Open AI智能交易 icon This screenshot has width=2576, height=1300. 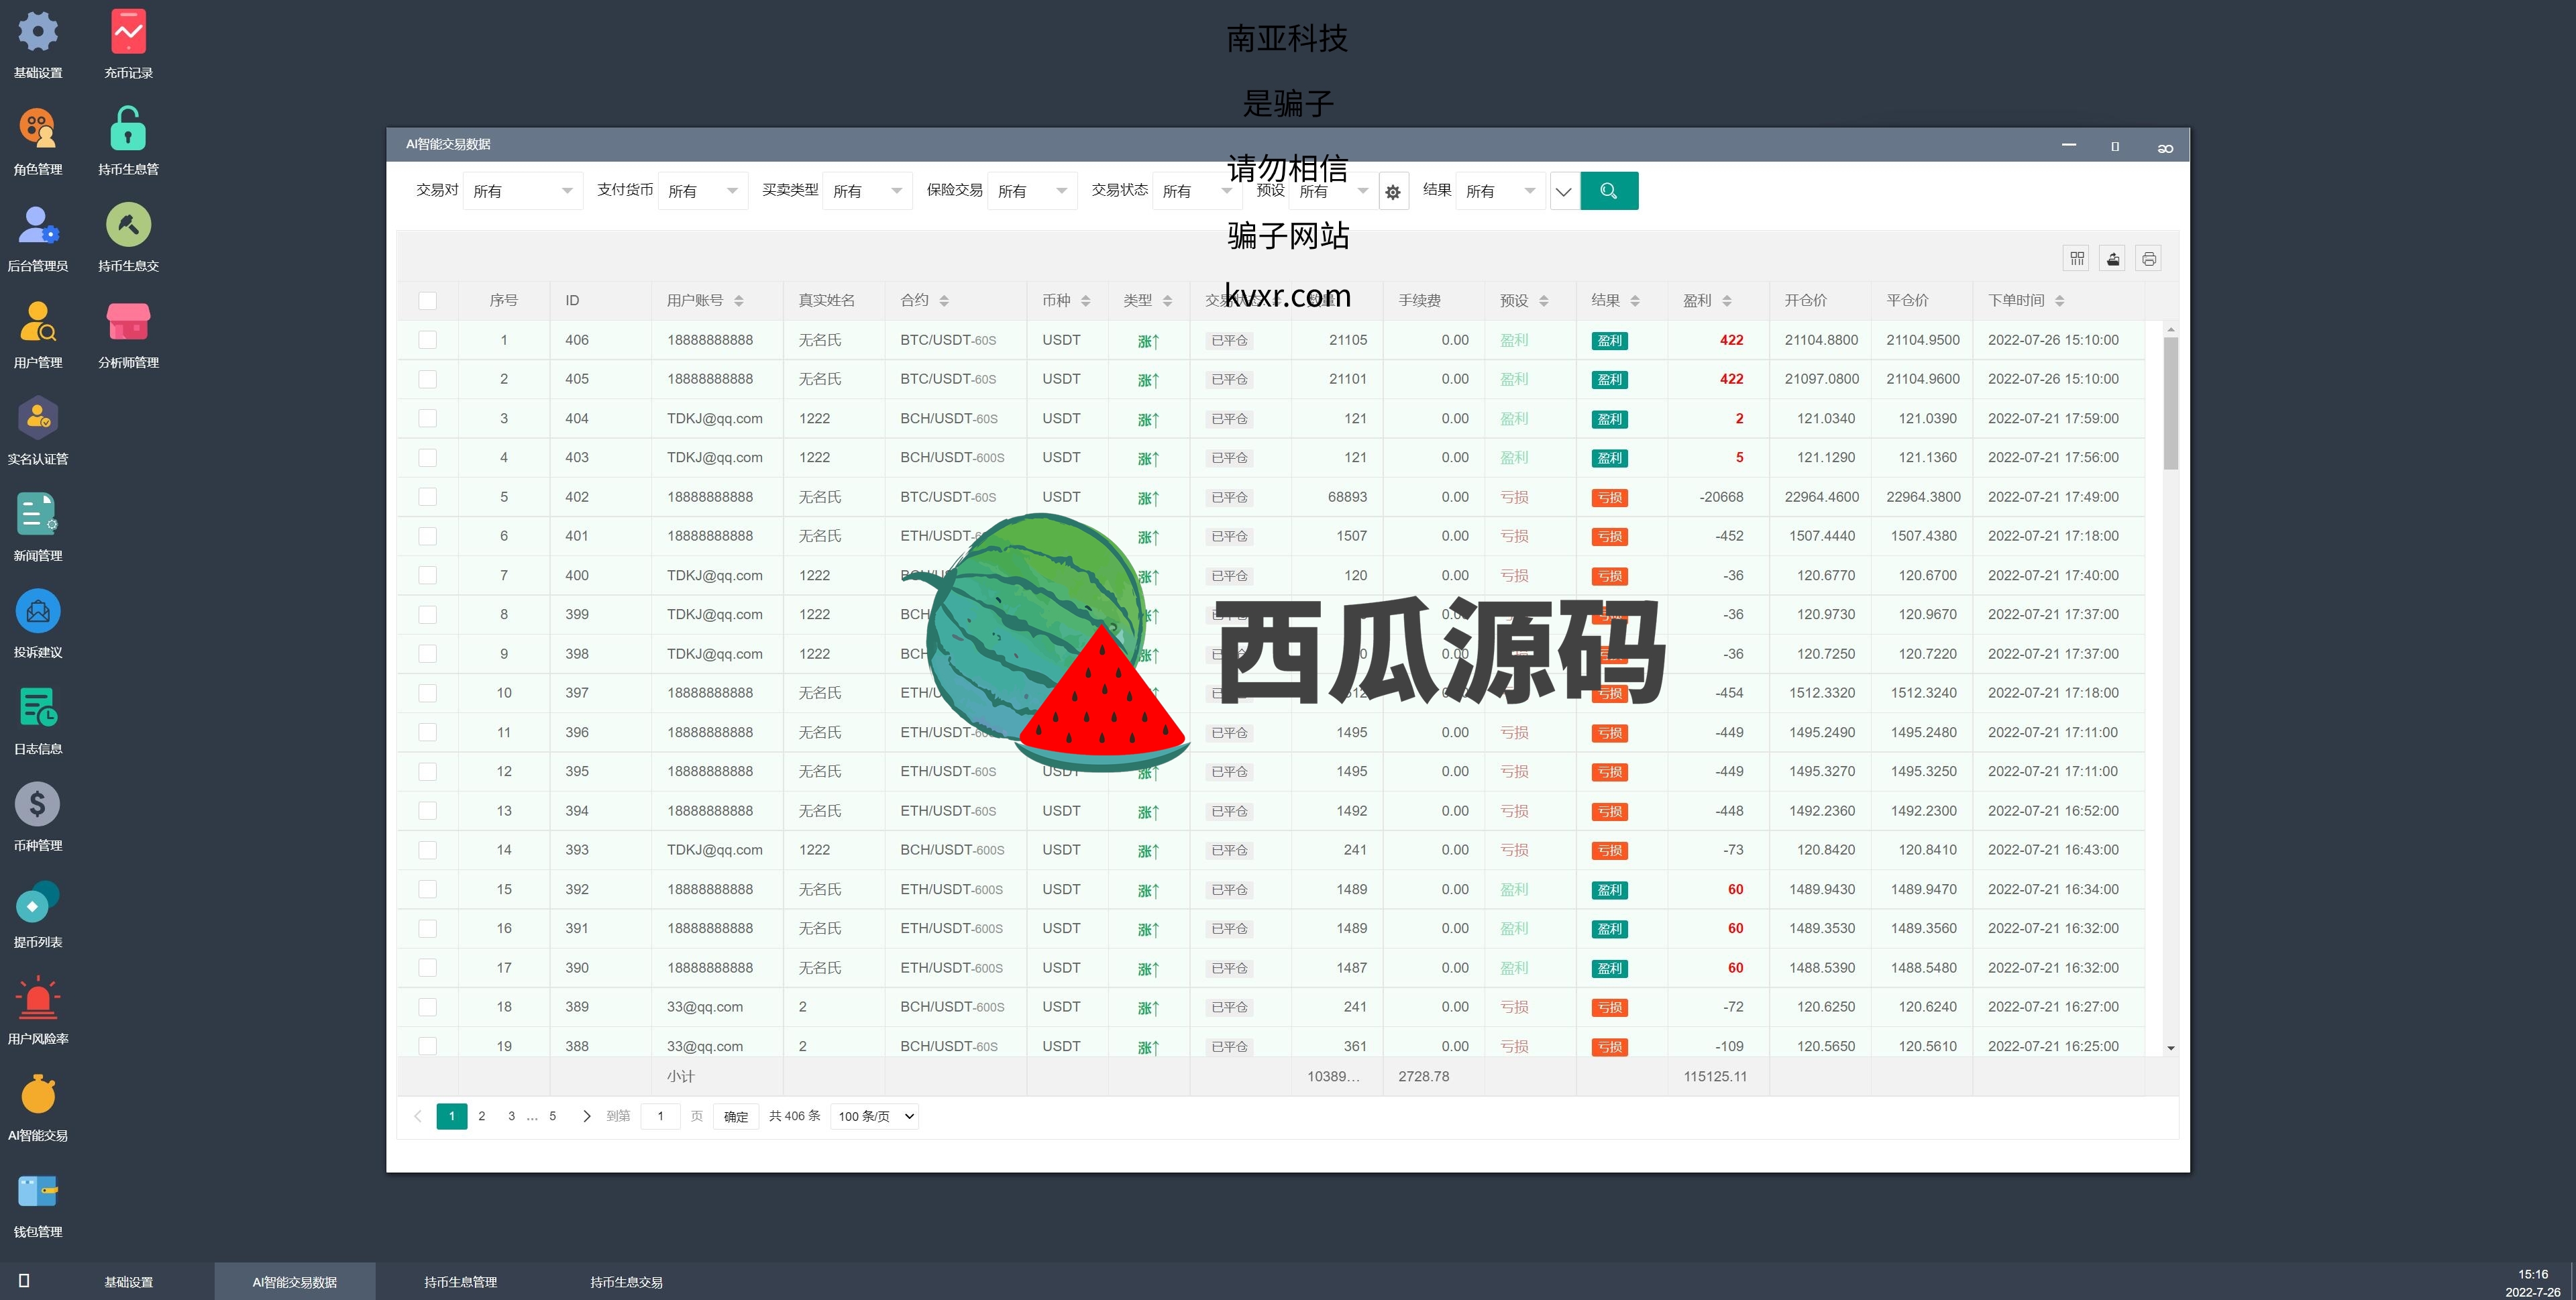coord(38,1107)
